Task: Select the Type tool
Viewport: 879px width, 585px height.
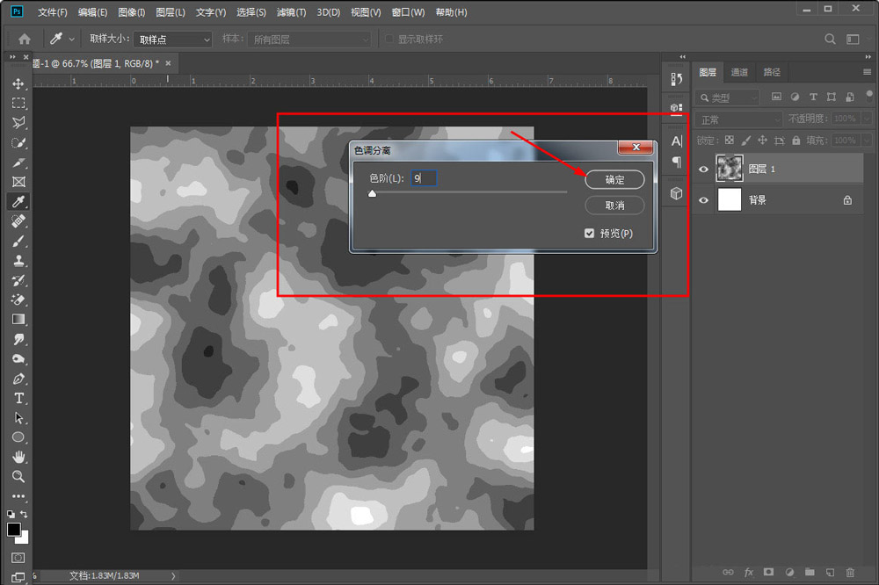Action: (x=18, y=399)
